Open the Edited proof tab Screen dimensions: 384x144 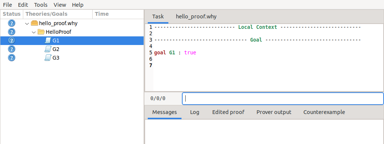[228, 112]
